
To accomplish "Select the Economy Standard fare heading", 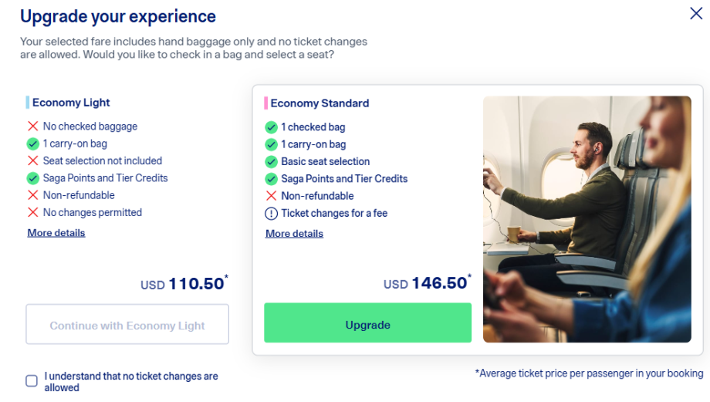I will (319, 103).
